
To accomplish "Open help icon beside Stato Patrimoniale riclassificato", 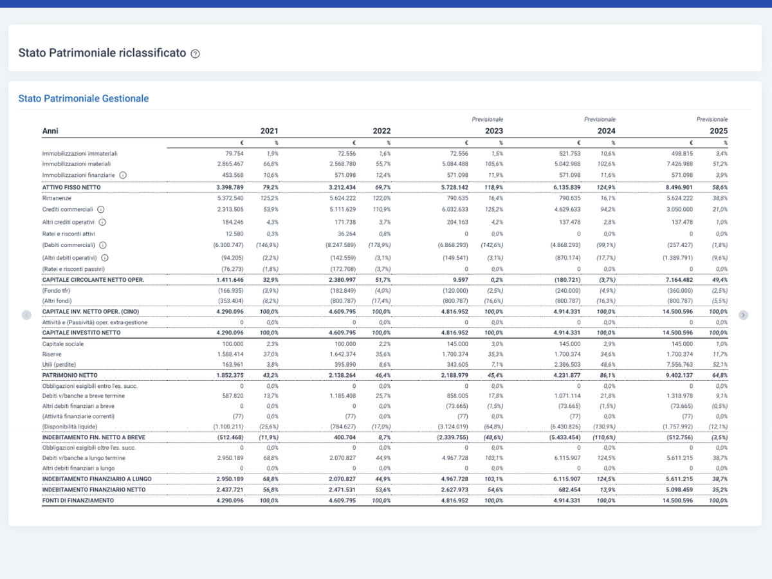I will point(196,54).
